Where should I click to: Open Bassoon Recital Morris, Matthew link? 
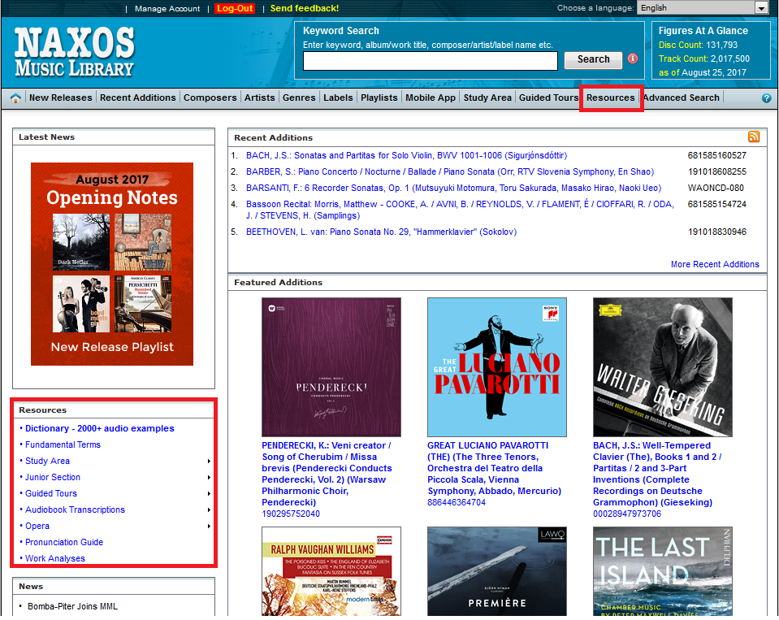click(x=460, y=210)
